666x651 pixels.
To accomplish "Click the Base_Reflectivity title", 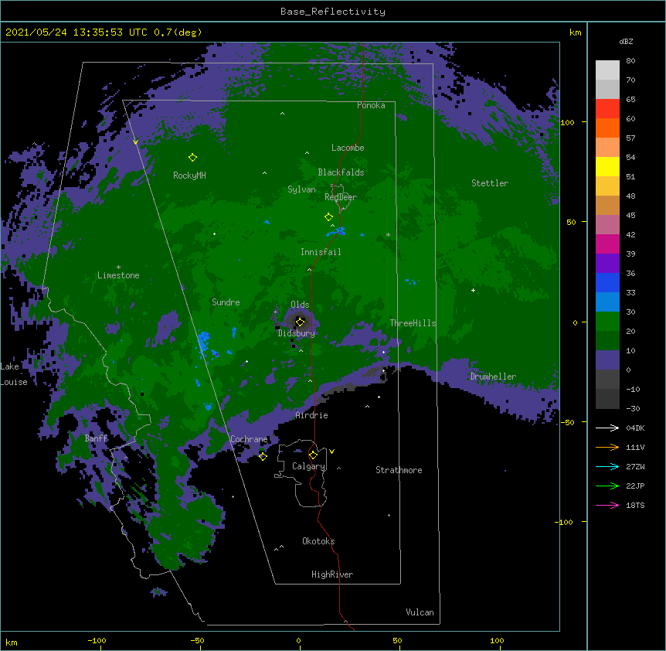I will coord(333,12).
